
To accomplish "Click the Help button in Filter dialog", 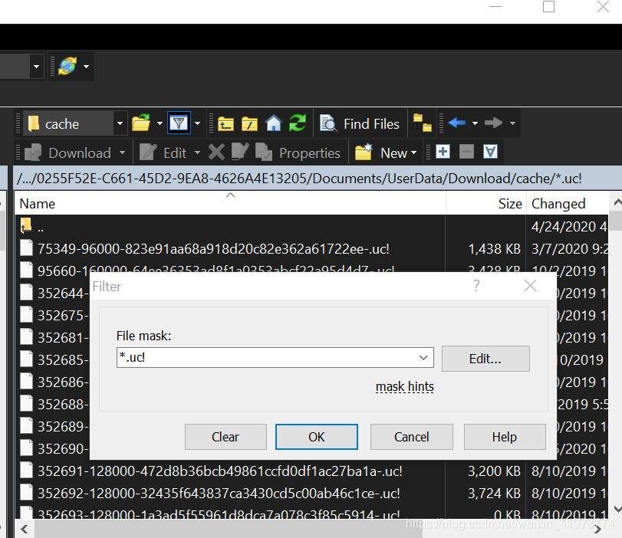I will [505, 437].
